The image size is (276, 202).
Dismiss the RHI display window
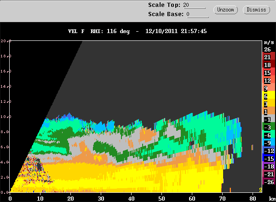256,10
